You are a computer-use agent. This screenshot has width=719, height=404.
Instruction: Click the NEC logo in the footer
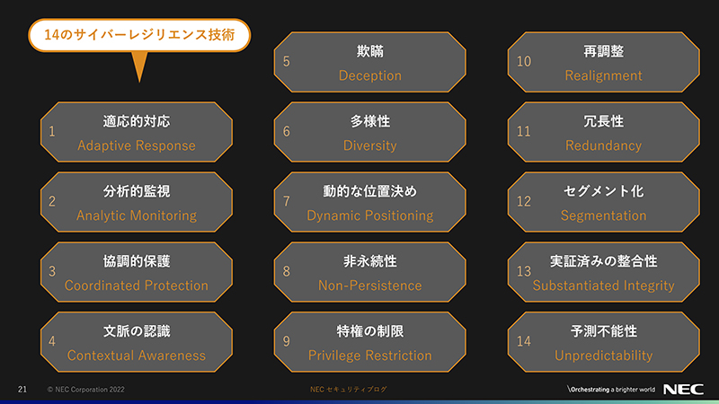(x=683, y=390)
